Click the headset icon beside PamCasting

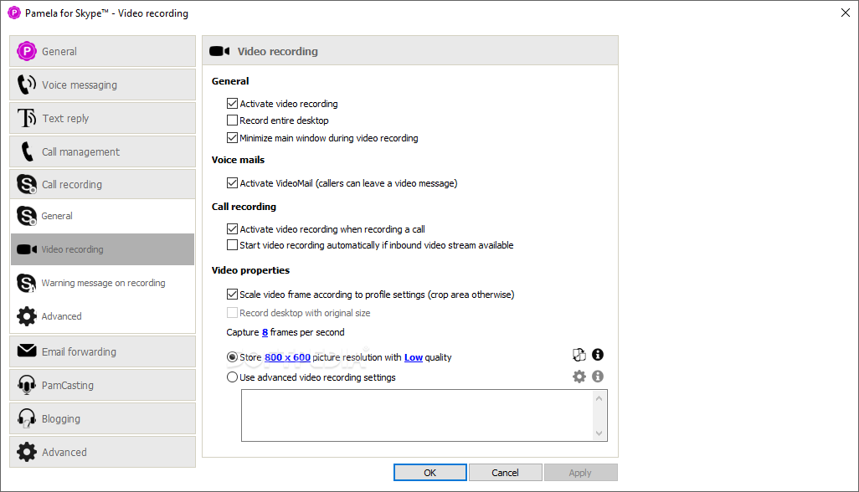26,385
